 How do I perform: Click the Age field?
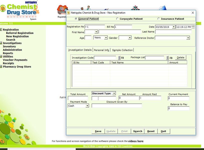click(x=88, y=38)
